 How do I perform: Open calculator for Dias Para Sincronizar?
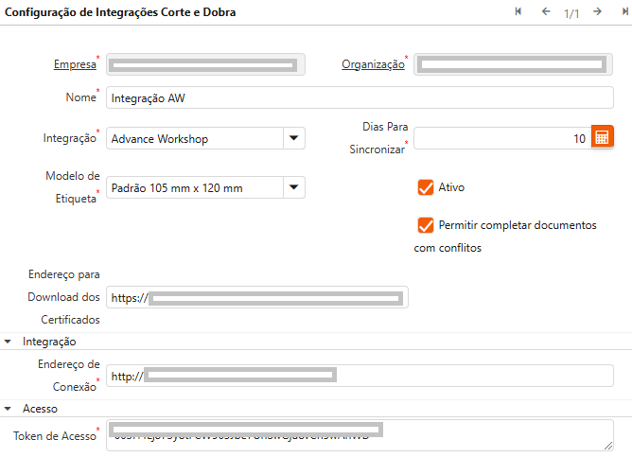[603, 137]
